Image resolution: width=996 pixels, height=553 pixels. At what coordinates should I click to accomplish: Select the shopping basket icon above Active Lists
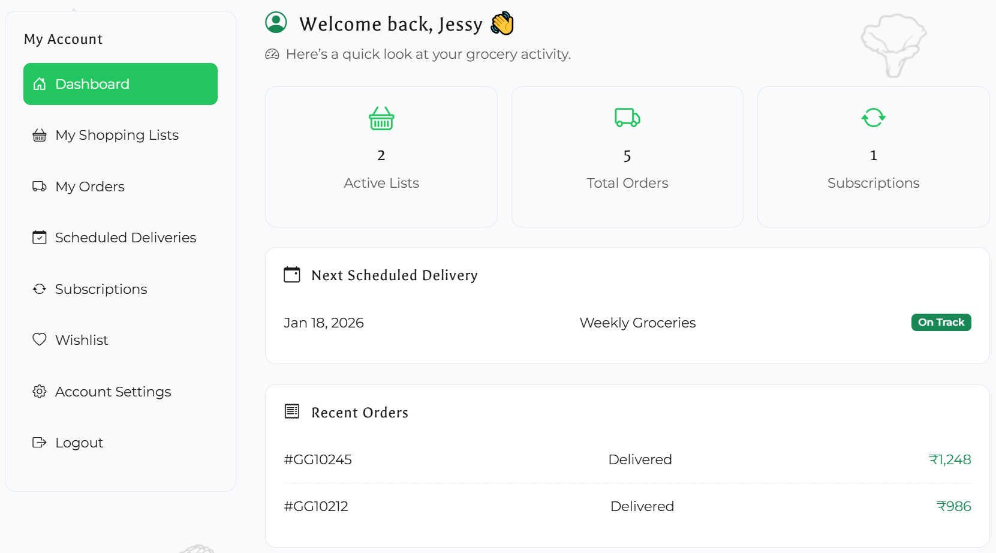pyautogui.click(x=381, y=118)
